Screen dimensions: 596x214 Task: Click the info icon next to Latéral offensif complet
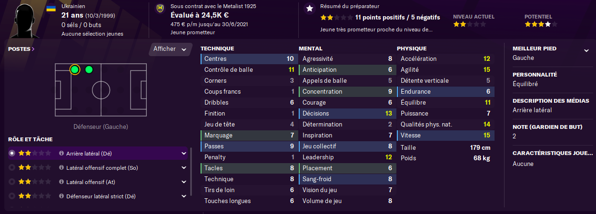click(61, 168)
